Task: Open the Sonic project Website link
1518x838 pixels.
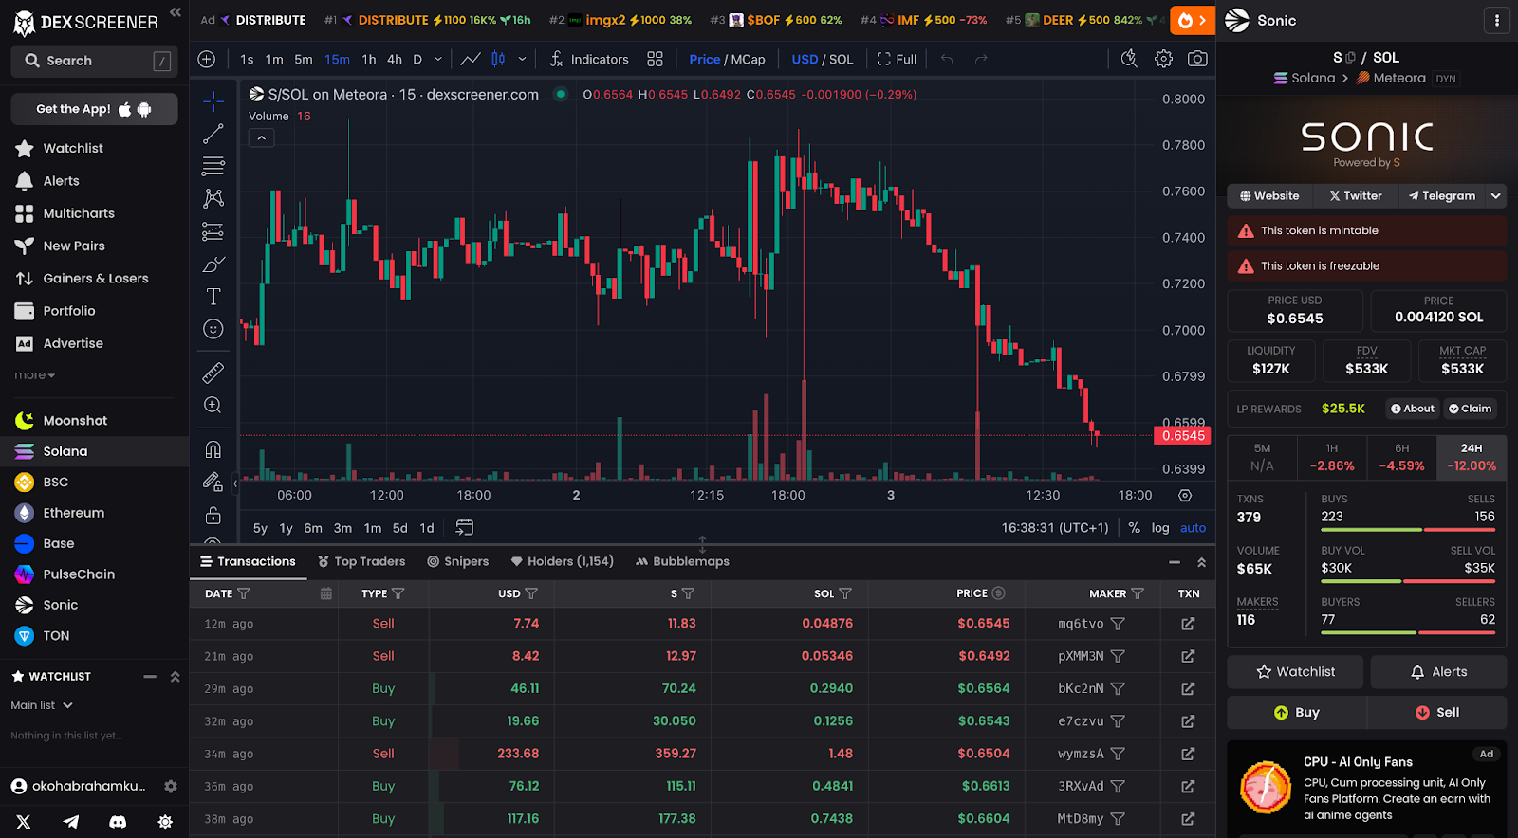Action: [1269, 196]
